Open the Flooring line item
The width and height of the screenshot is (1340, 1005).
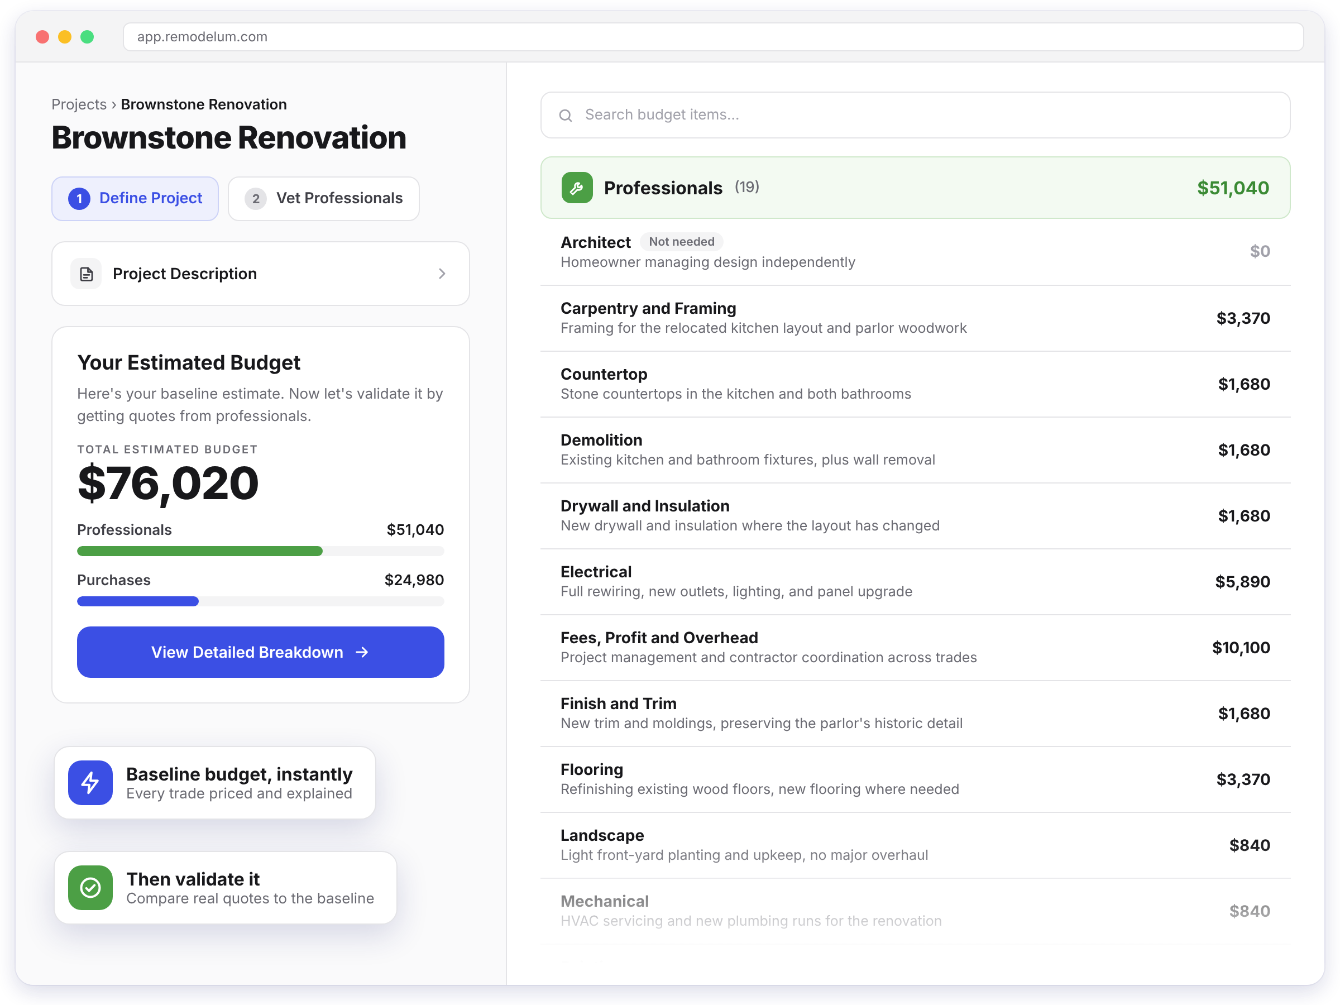(x=915, y=779)
